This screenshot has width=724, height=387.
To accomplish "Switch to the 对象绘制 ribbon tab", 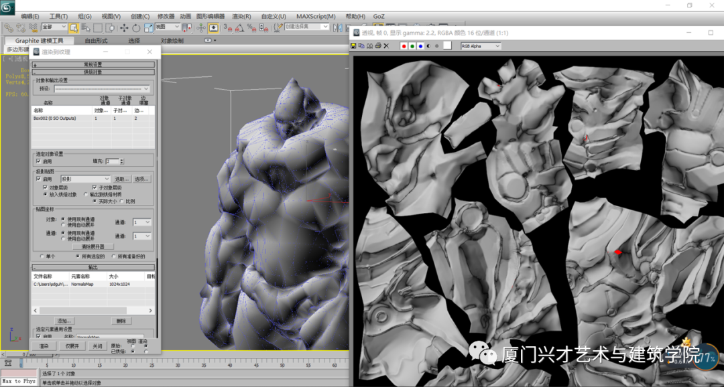I will click(172, 41).
